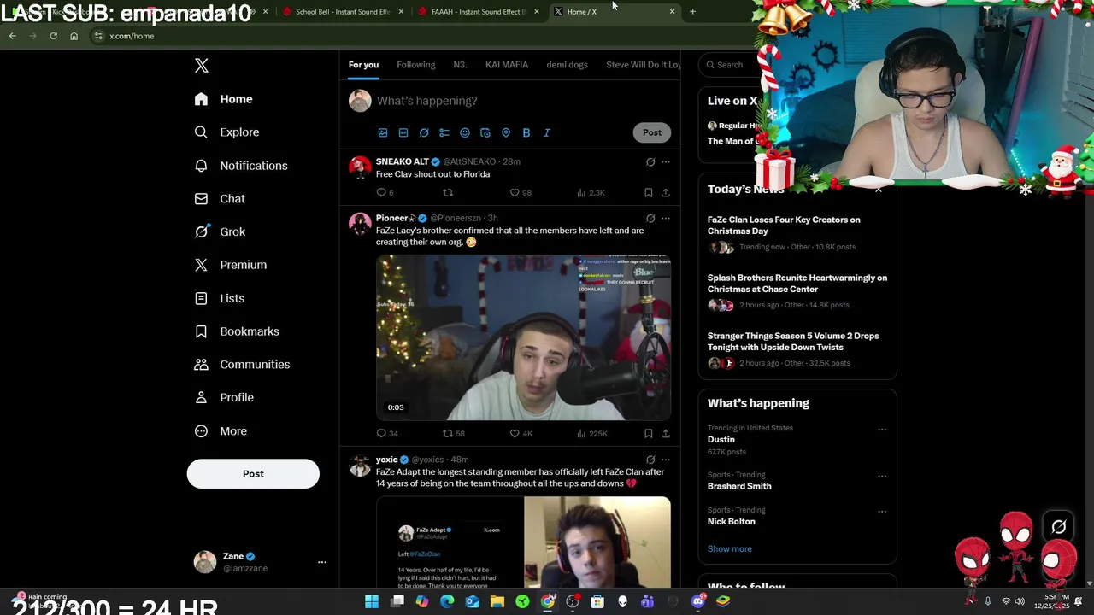This screenshot has width=1094, height=615.
Task: Open options for Nick Bolton trend
Action: (x=882, y=512)
